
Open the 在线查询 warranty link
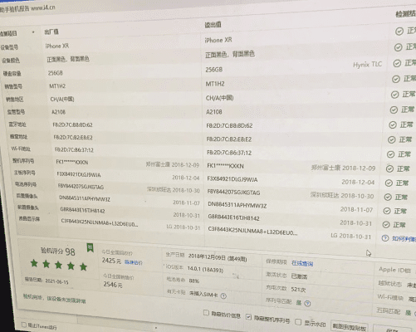[302, 263]
